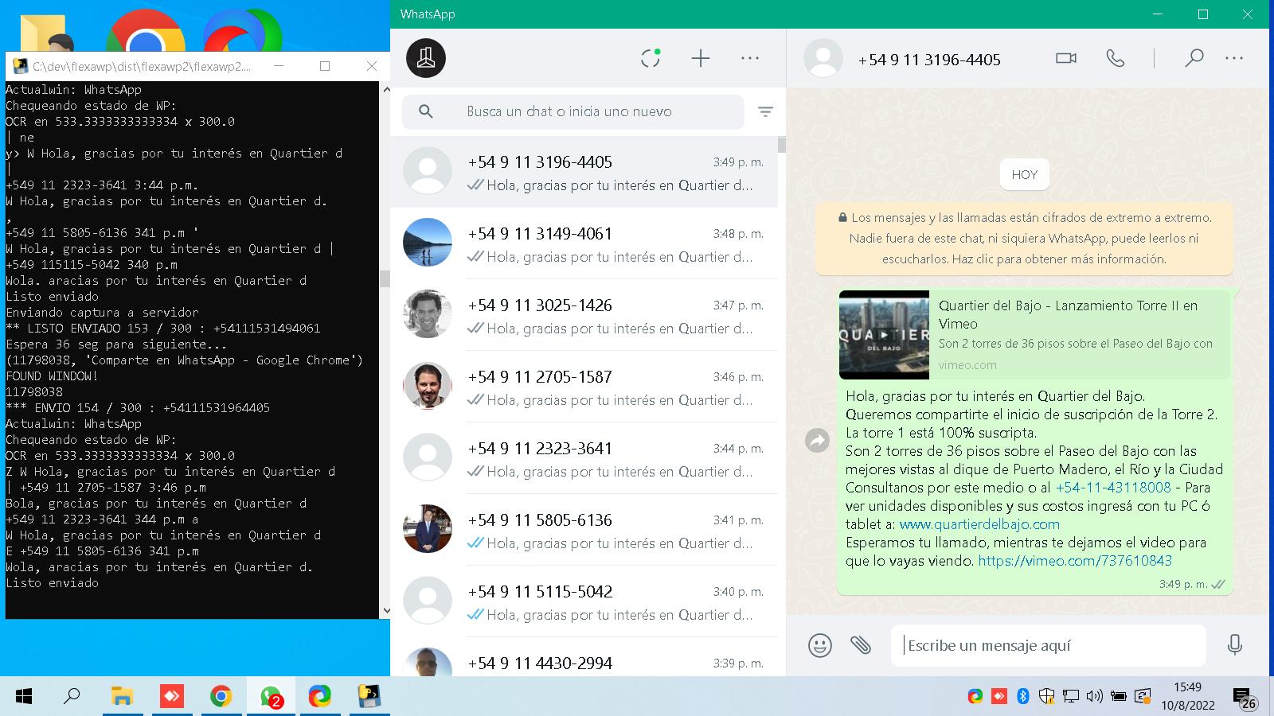Open chat +54 9 11 4430-2994
Viewport: 1274px width, 716px height.
[584, 659]
